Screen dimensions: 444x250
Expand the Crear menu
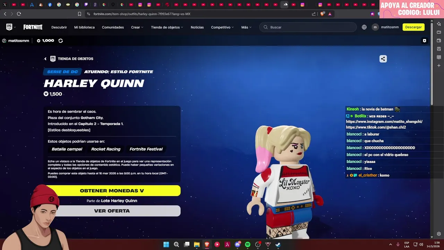pos(137,27)
